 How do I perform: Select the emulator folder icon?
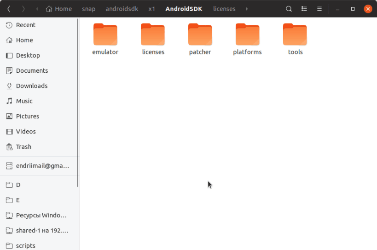(105, 35)
